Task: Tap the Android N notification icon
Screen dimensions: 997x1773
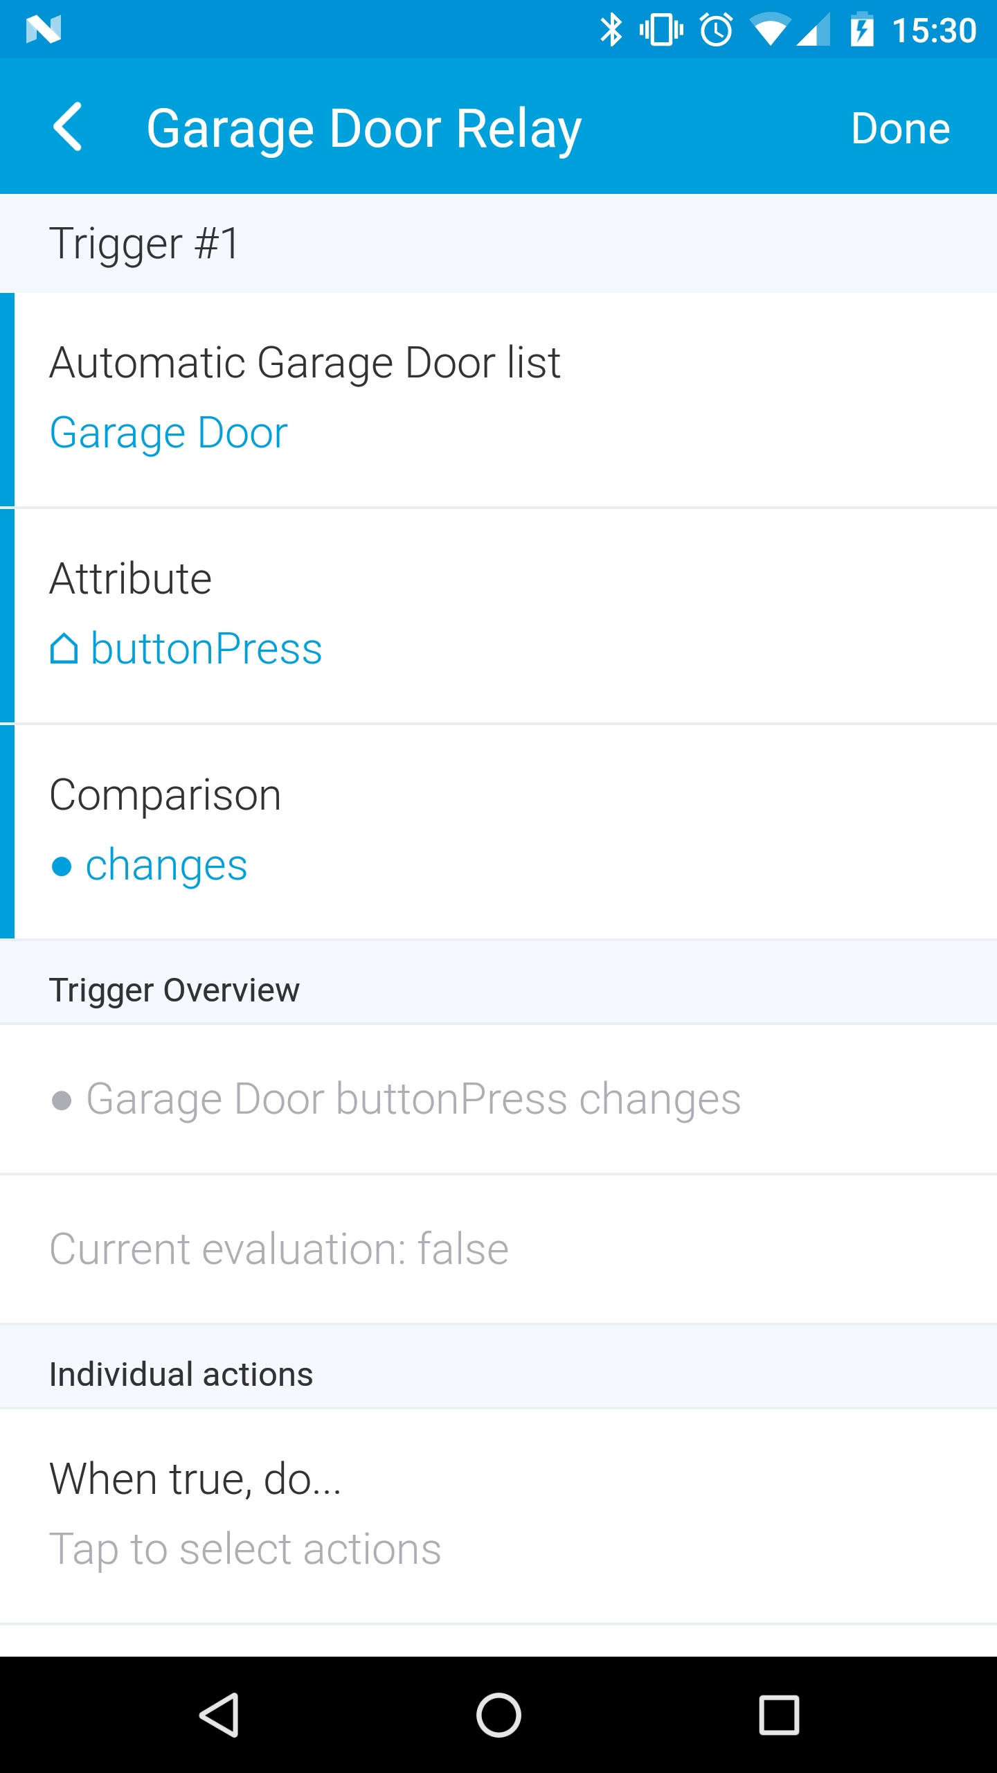Action: [x=44, y=29]
